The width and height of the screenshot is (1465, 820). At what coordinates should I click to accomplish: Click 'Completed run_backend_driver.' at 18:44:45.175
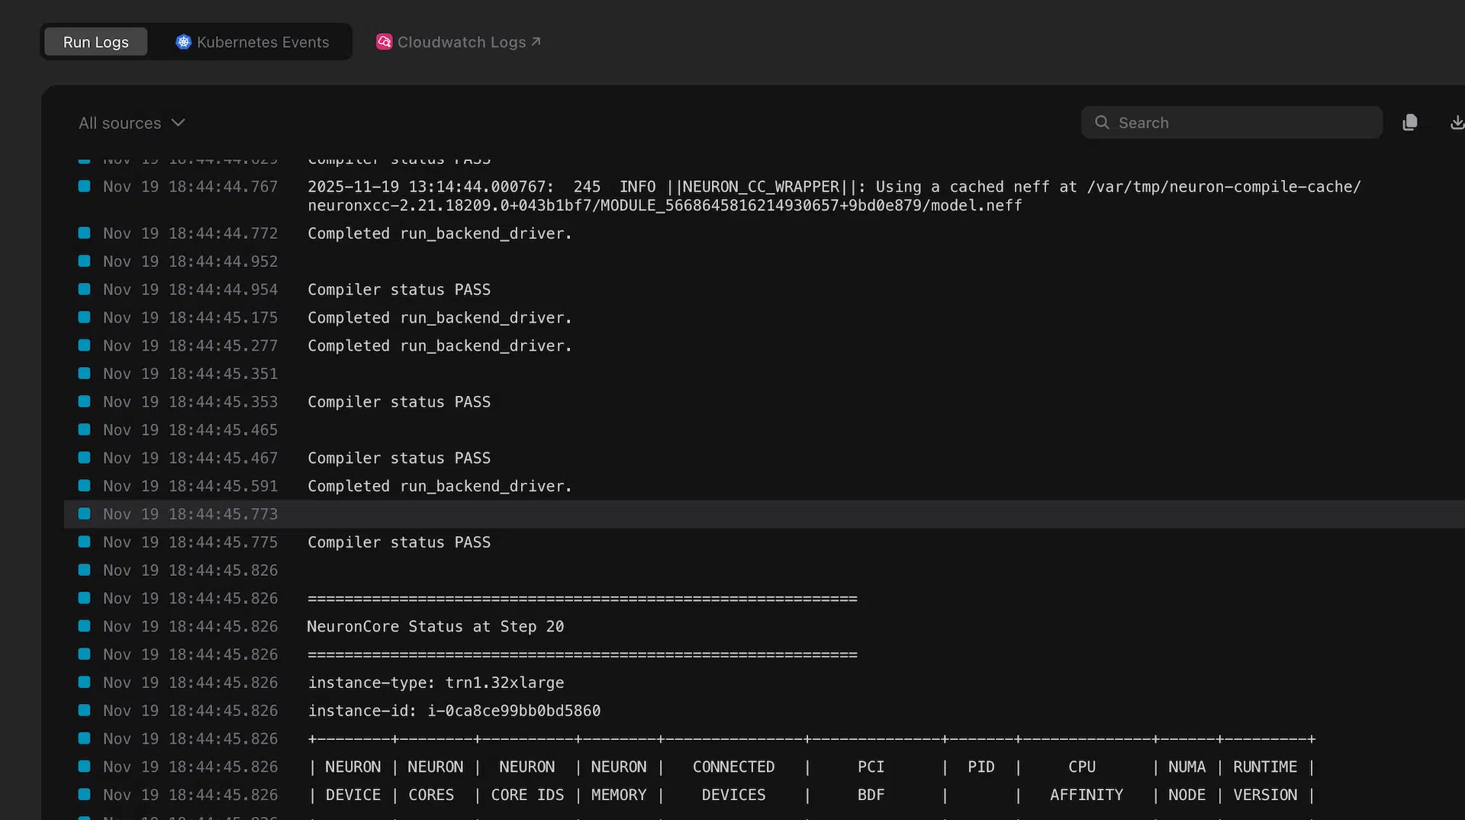[439, 318]
